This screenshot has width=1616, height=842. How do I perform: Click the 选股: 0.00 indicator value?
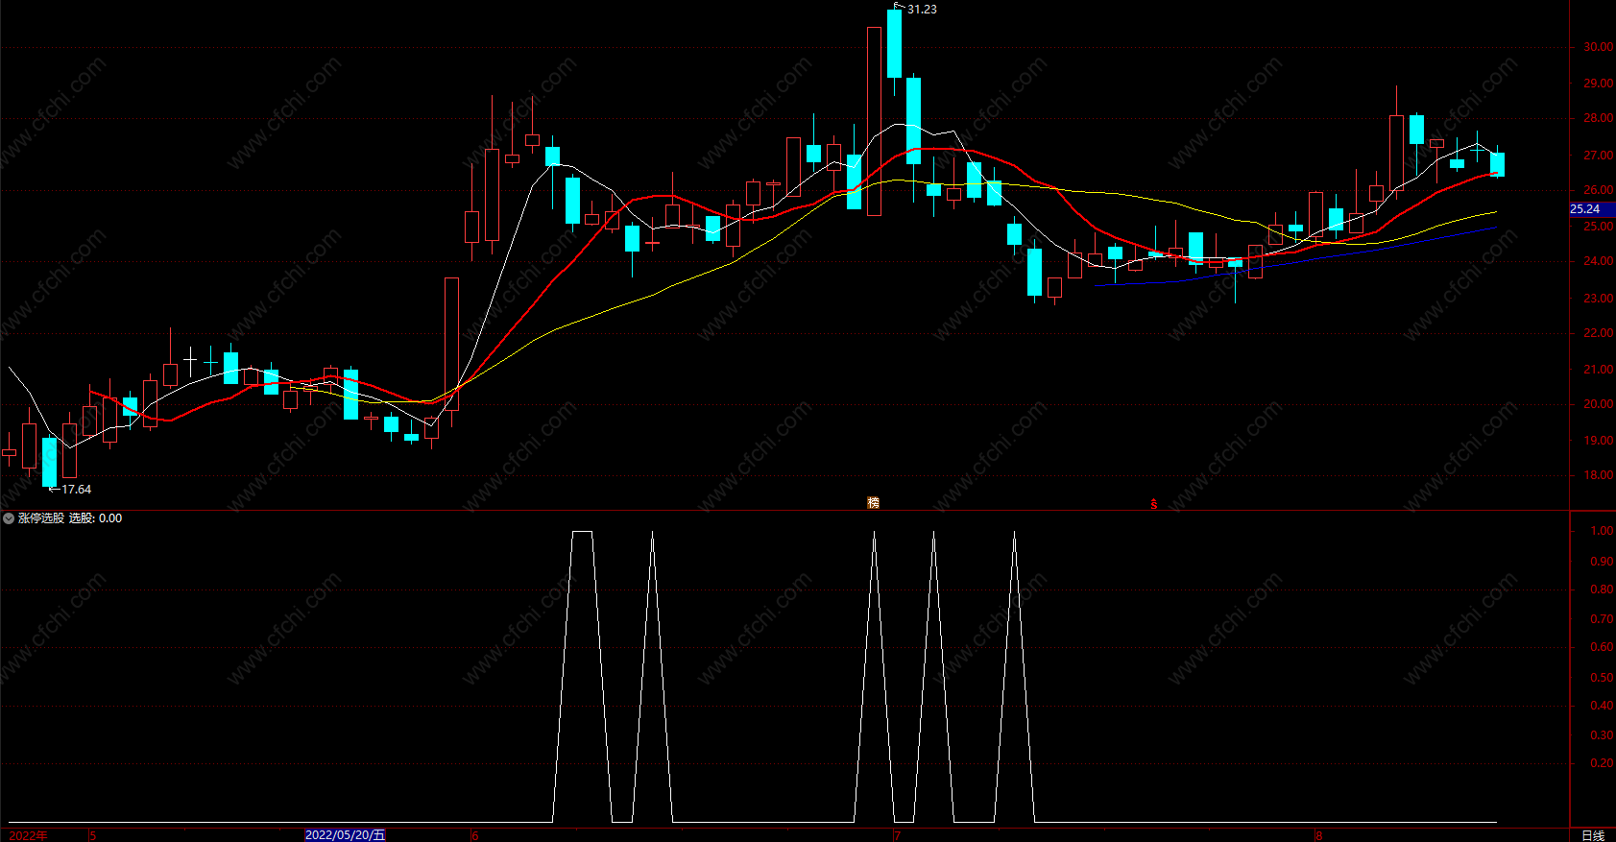click(x=95, y=518)
